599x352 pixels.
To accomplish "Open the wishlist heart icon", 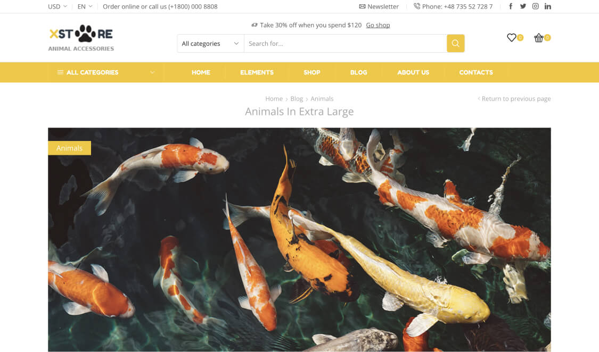I will click(x=512, y=37).
